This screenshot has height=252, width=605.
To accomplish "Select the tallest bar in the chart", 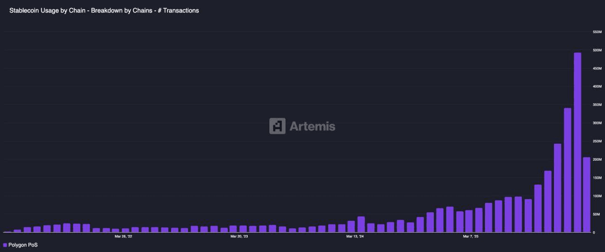I will pos(577,142).
